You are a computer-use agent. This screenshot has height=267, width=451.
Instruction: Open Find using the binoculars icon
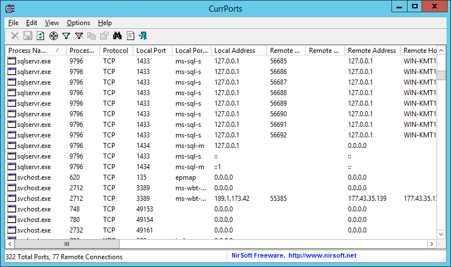coord(117,36)
